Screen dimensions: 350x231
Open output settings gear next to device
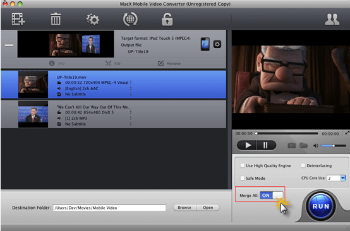click(x=217, y=44)
